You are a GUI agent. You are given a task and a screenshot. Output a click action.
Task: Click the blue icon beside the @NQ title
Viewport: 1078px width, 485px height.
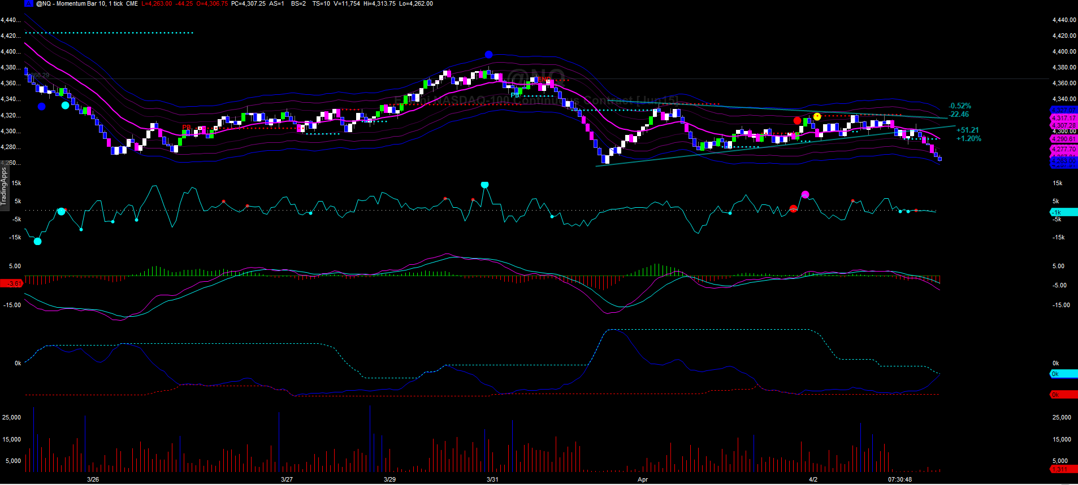tap(29, 3)
